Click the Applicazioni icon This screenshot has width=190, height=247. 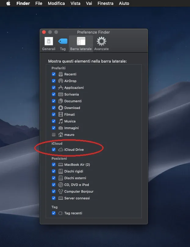[x=61, y=88]
